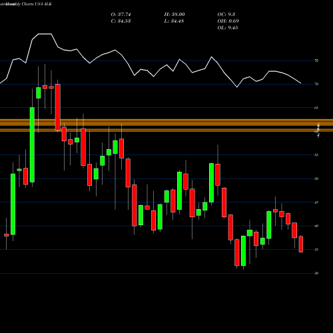Click the open value O: 37.74
Screen dimensions: 333x333
(121, 15)
